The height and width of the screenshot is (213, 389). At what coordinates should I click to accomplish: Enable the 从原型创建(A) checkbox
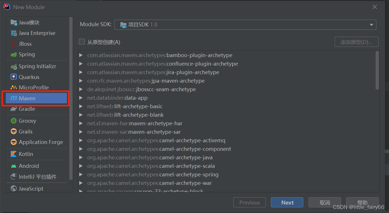[82, 42]
